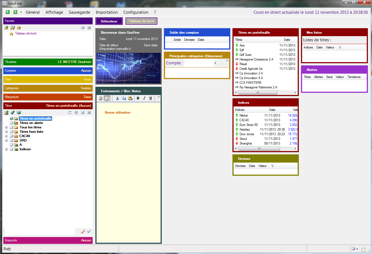Uncheck the Titres en portefeuille checkbox
This screenshot has width=372, height=254.
pos(12,119)
